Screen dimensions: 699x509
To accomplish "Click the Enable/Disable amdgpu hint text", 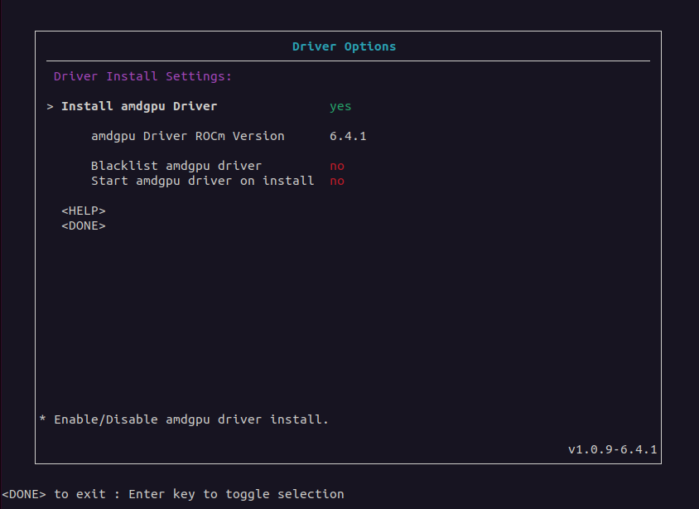I will coord(191,419).
